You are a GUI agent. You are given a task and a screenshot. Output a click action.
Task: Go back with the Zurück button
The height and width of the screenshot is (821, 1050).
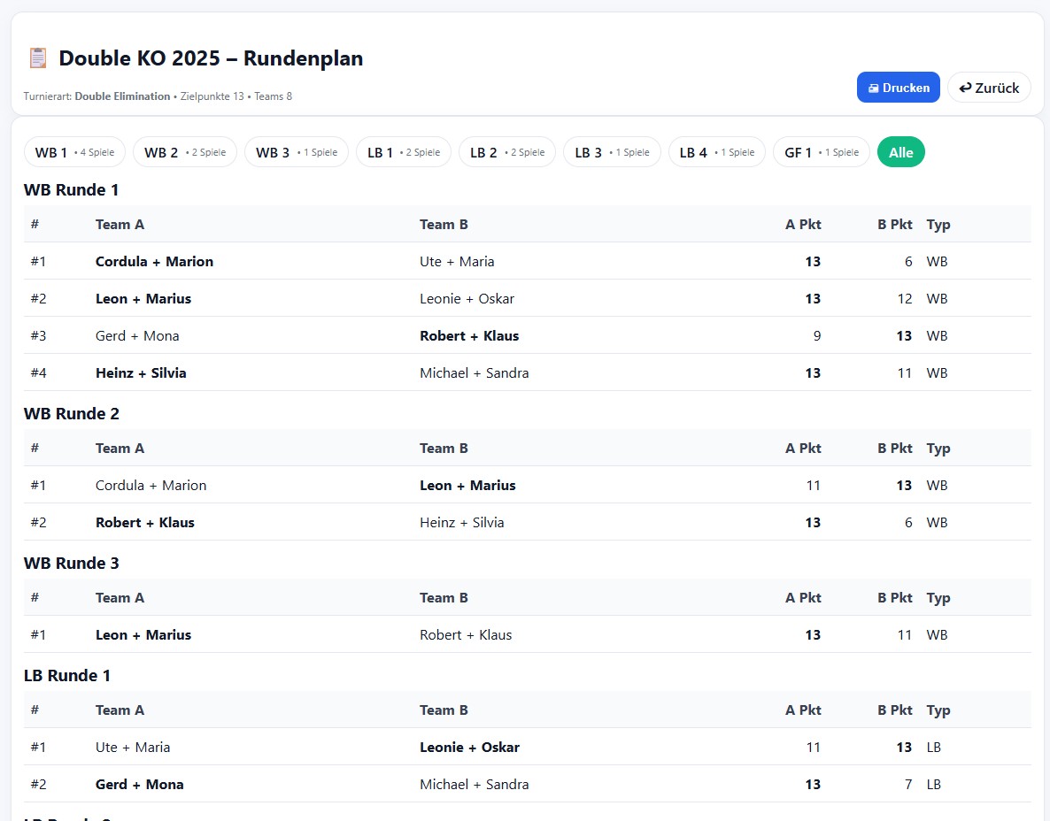(x=989, y=88)
